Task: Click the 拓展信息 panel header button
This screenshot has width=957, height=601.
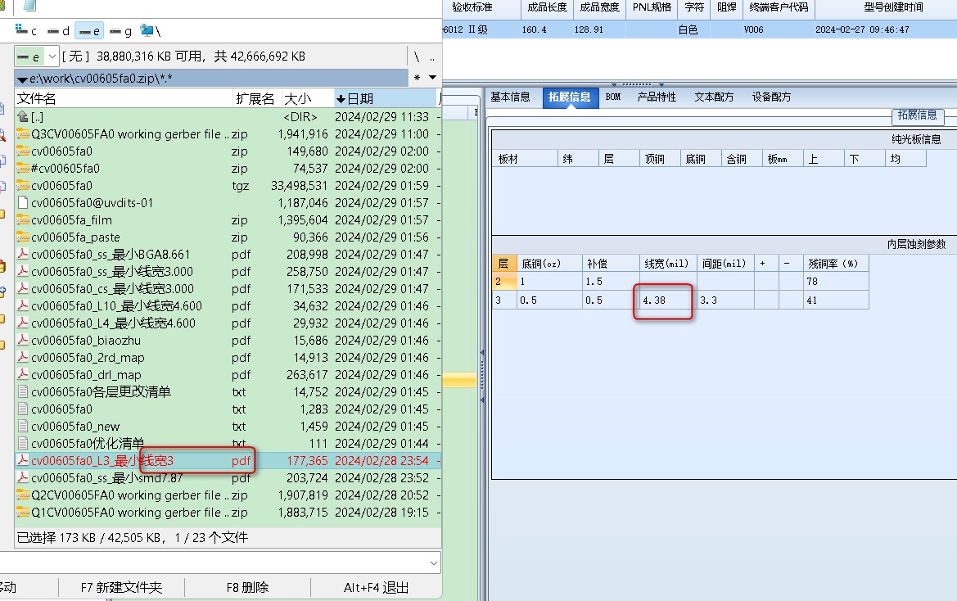Action: 918,115
